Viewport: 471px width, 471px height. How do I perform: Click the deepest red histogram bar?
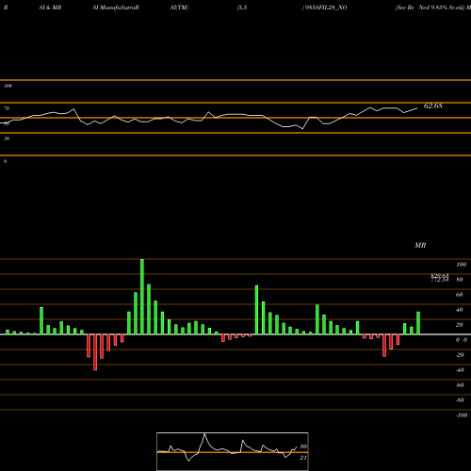tap(95, 352)
